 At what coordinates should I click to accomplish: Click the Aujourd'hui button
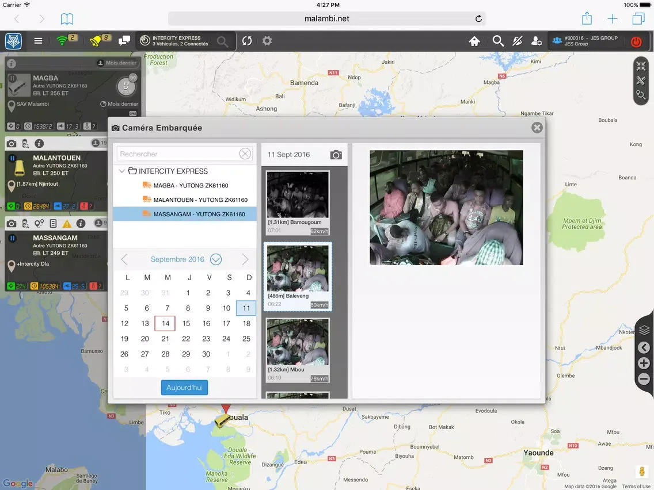184,388
